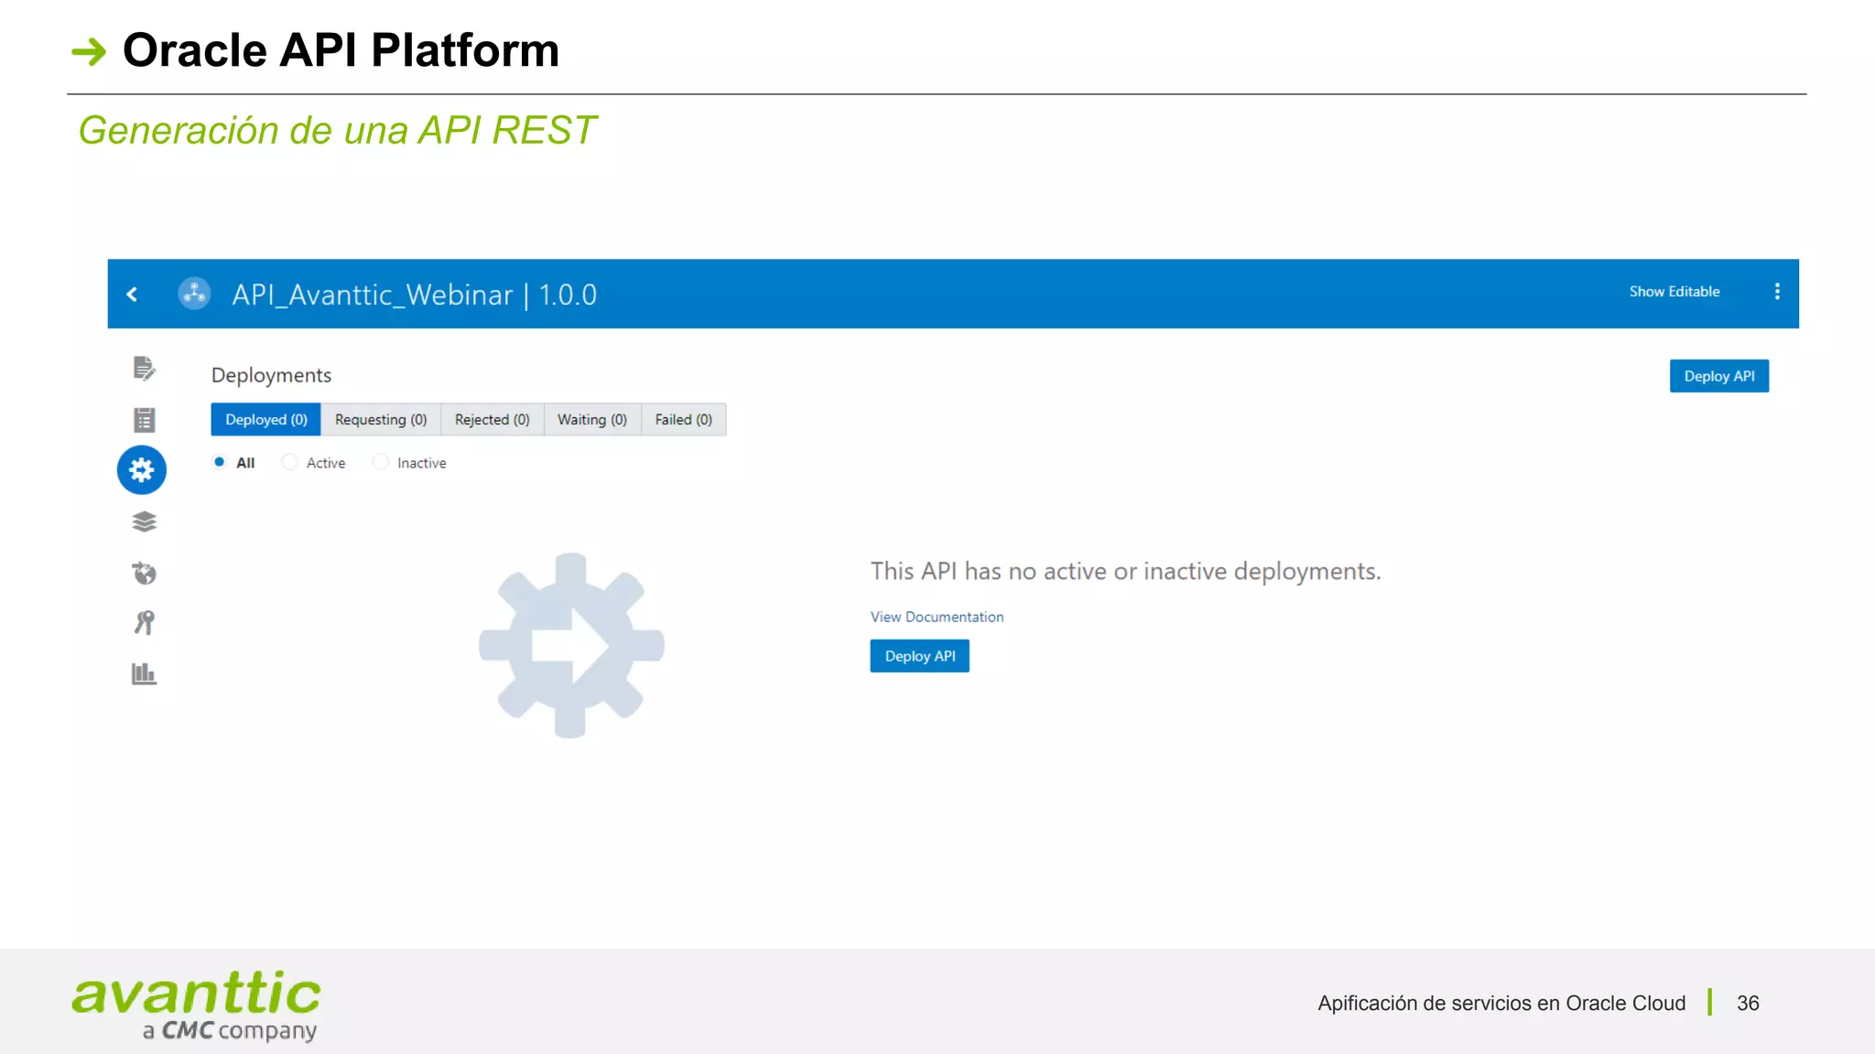1875x1054 pixels.
Task: Select the All radio button
Action: click(220, 462)
